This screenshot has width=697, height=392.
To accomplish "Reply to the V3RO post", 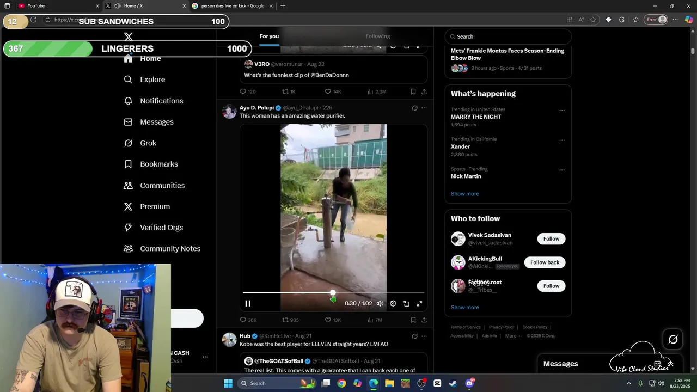I will (x=248, y=91).
